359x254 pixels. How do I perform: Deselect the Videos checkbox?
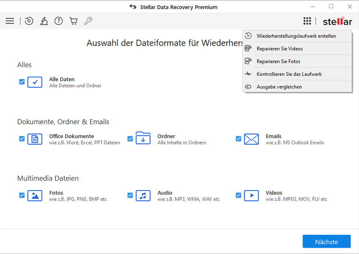click(x=238, y=195)
